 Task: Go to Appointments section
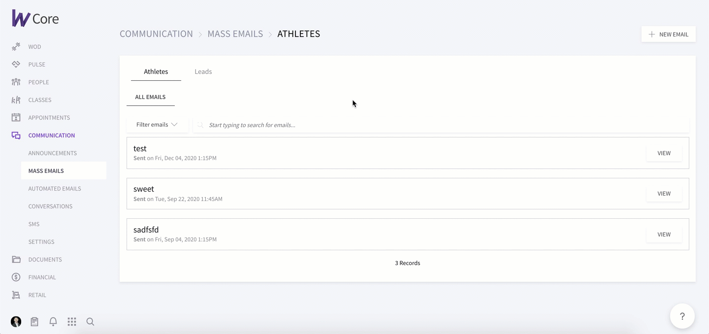49,118
